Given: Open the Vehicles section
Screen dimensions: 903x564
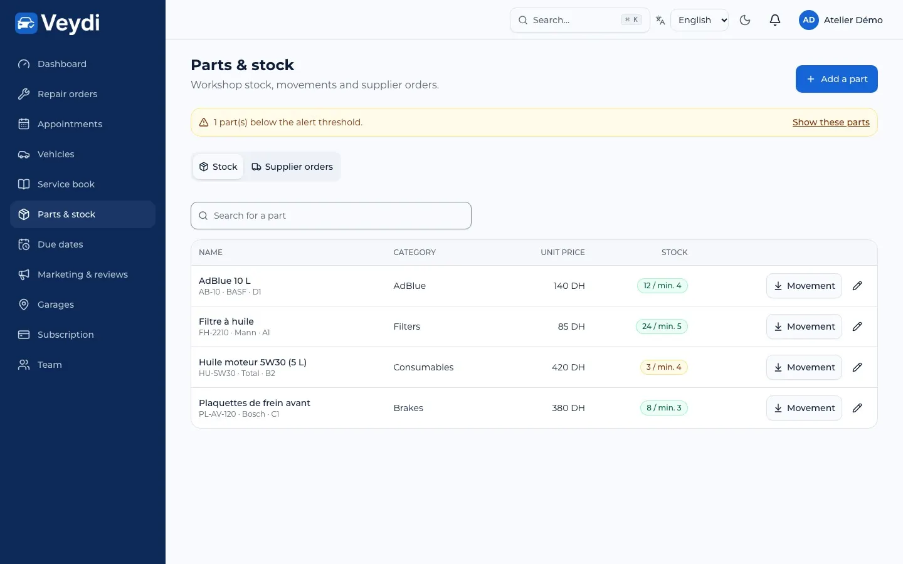Looking at the screenshot, I should pos(83,154).
